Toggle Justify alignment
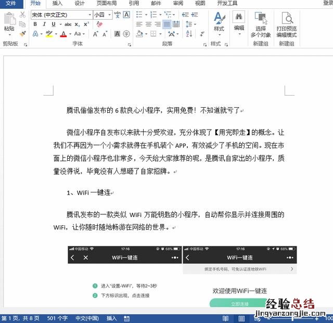This screenshot has height=323, width=333. [x=167, y=24]
